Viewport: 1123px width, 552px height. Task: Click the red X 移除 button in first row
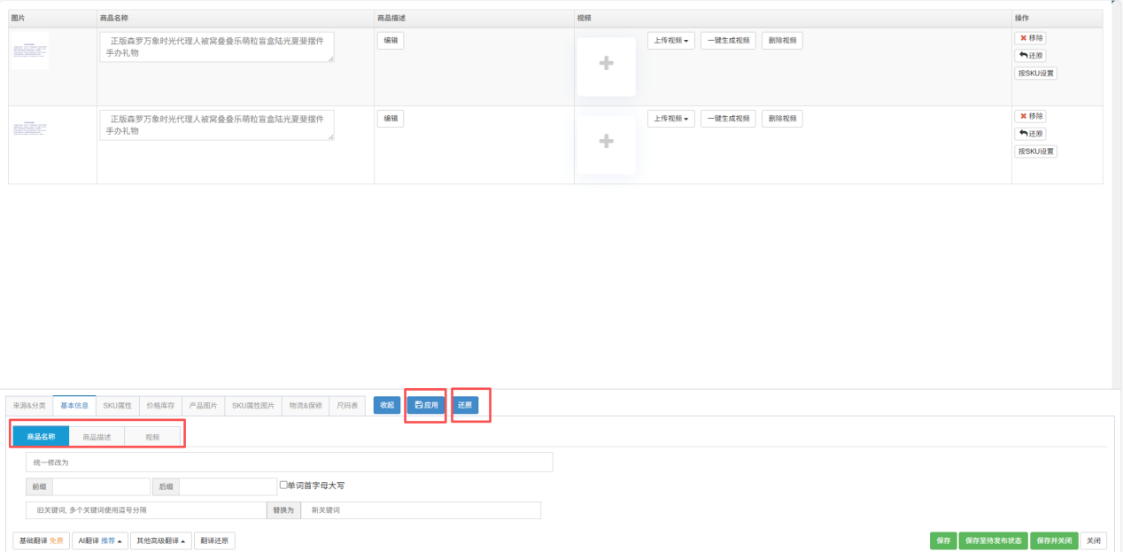[x=1030, y=38]
